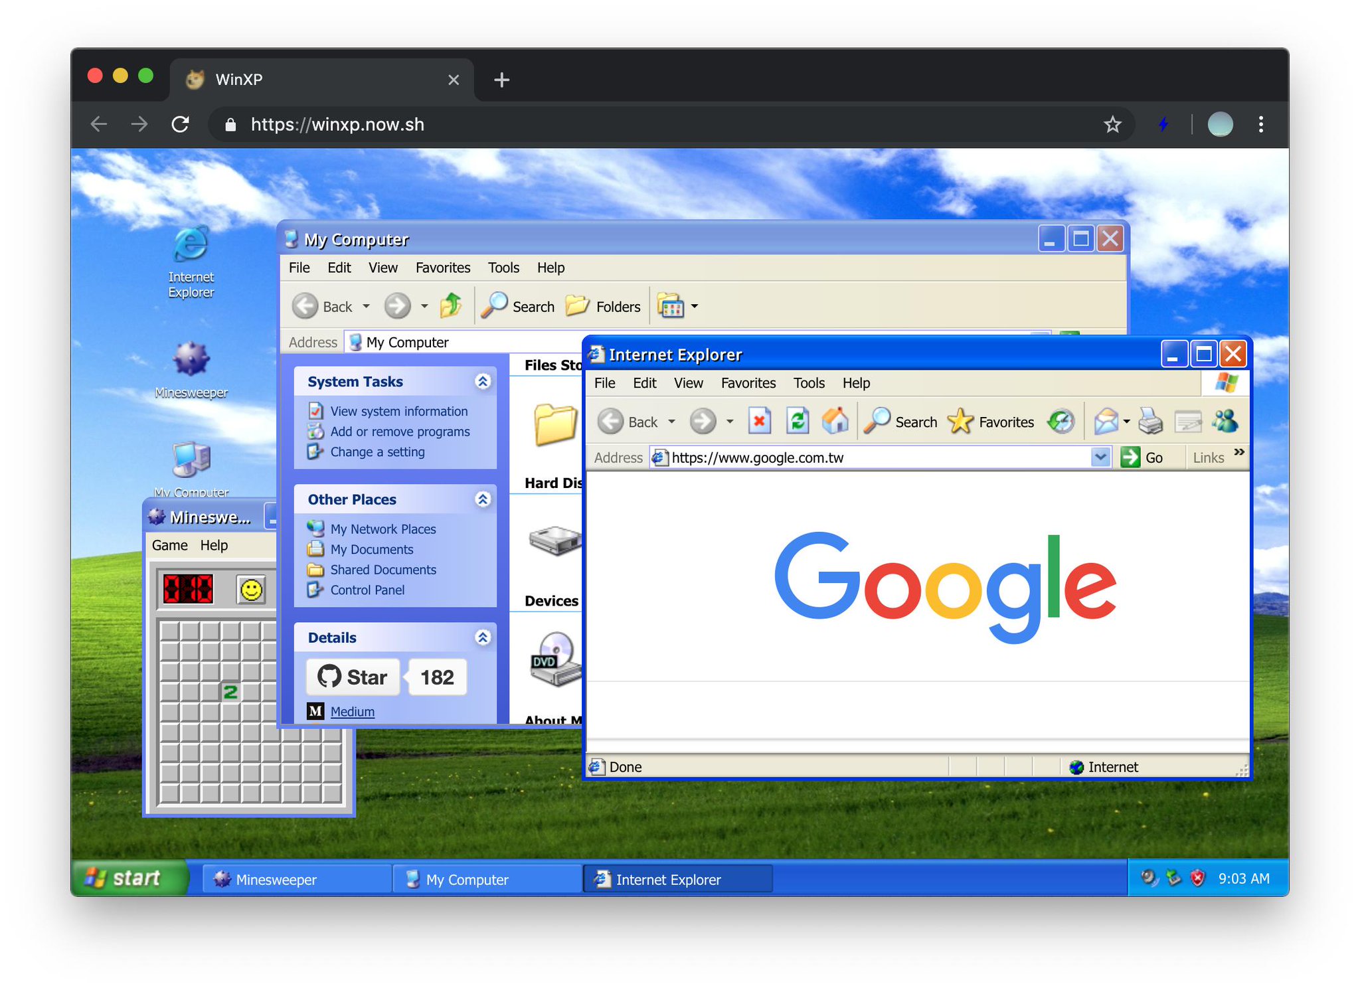This screenshot has width=1360, height=990.
Task: Toggle the Search pane in Internet Explorer
Action: (x=900, y=421)
